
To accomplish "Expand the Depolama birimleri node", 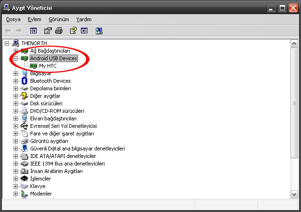I will [16, 88].
